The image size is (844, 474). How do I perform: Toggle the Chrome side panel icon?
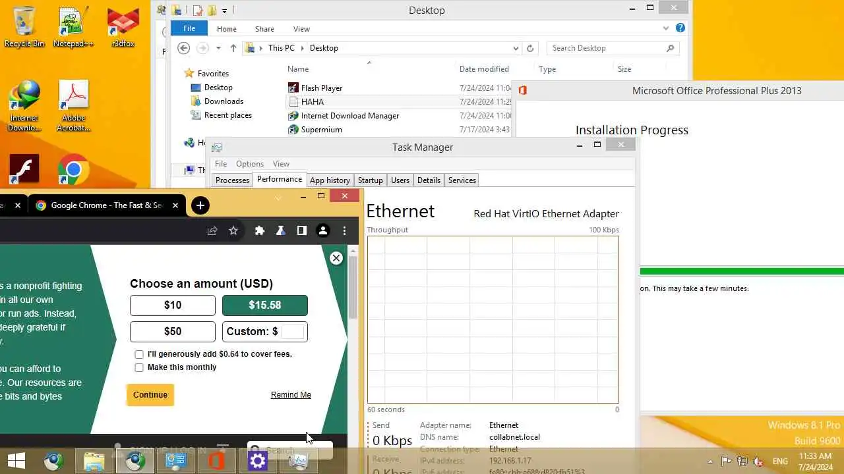click(301, 230)
